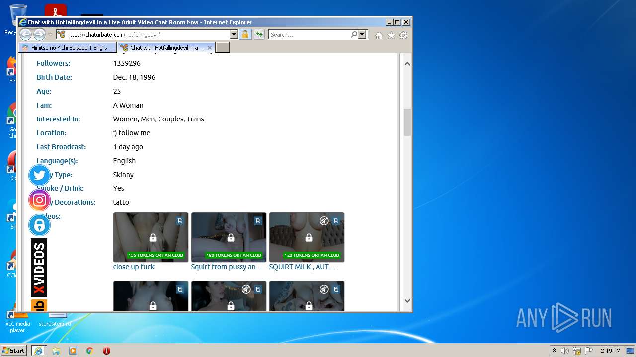This screenshot has width=636, height=357.
Task: Open the File Explorer taskbar icon
Action: [x=56, y=351]
